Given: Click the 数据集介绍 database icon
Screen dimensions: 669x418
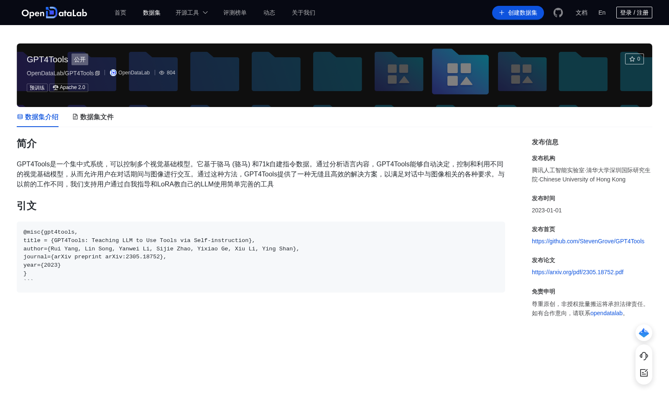Looking at the screenshot, I should 20,117.
